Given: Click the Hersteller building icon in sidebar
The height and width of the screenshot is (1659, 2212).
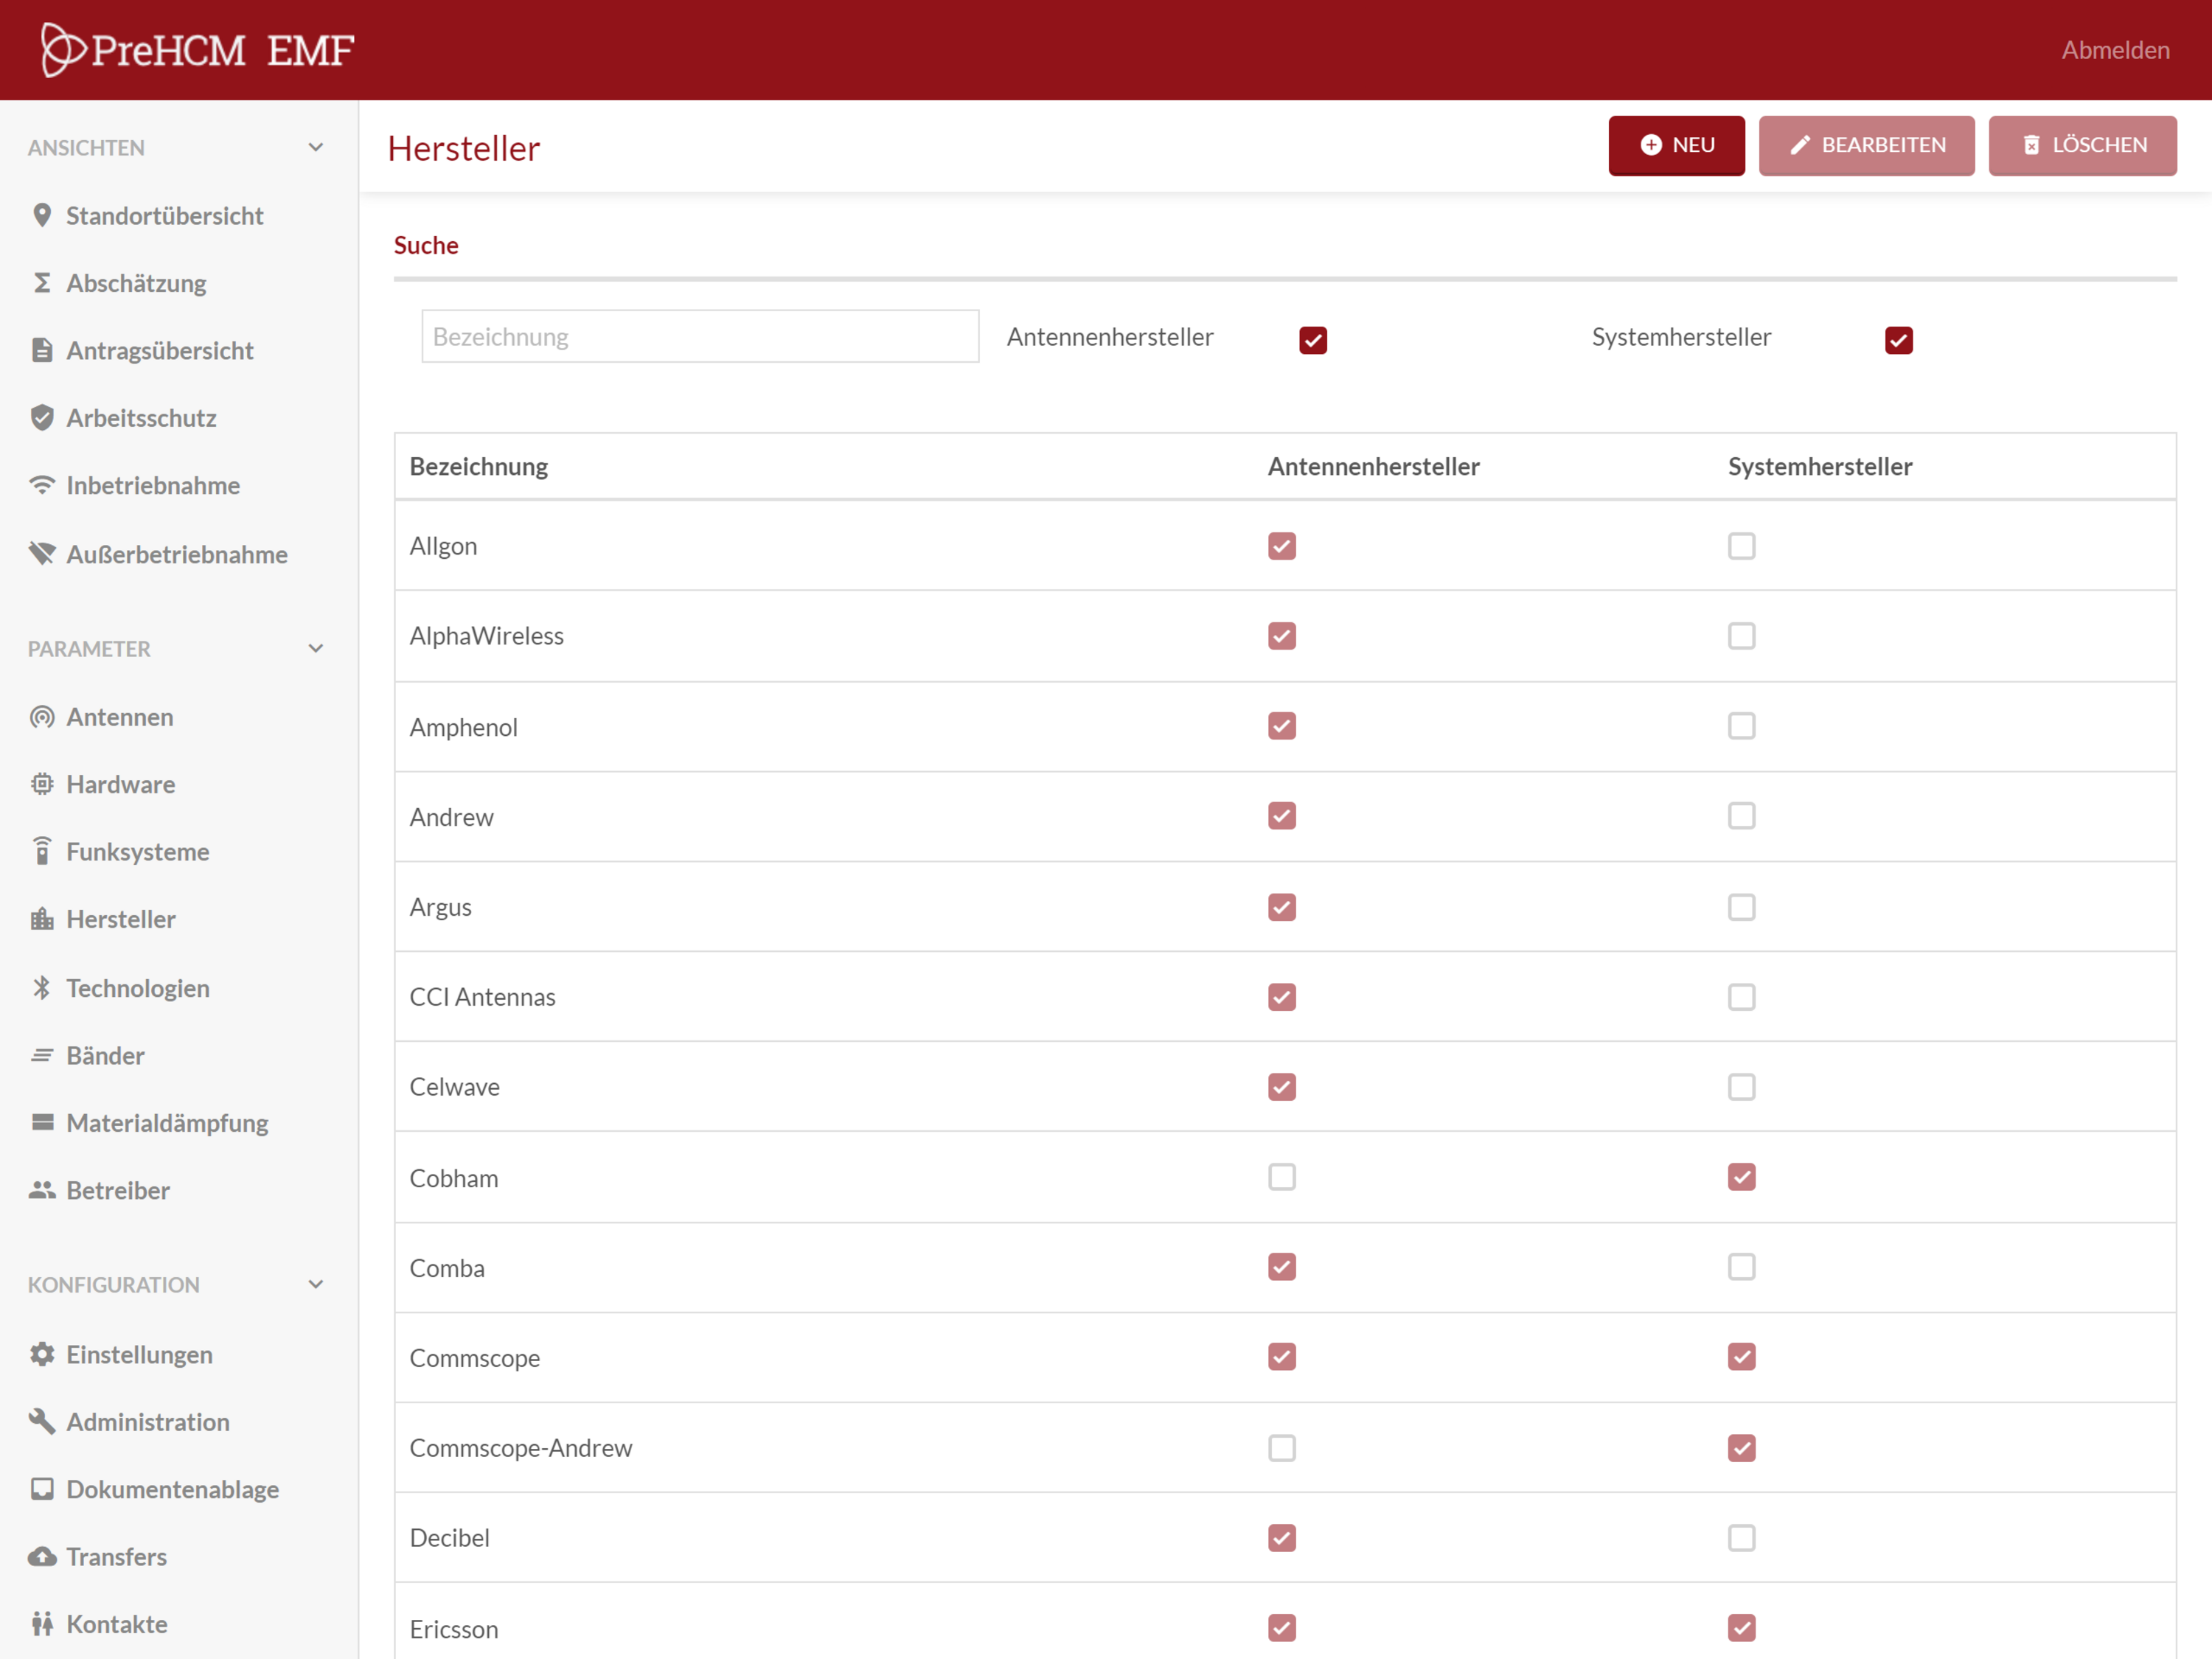Looking at the screenshot, I should pyautogui.click(x=42, y=919).
